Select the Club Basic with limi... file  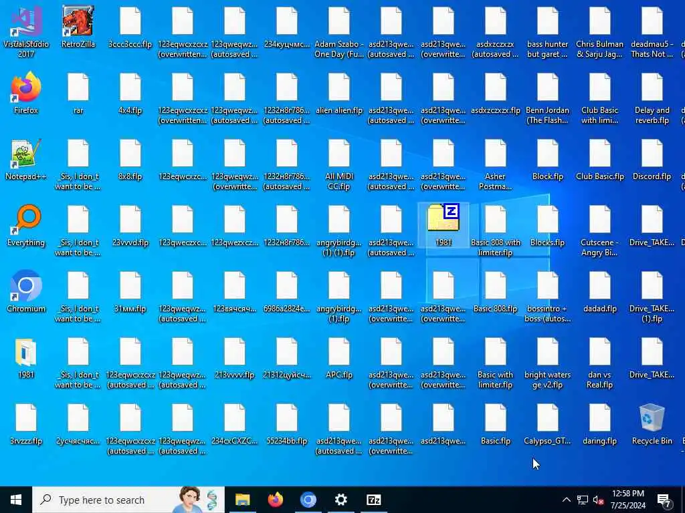(x=600, y=99)
